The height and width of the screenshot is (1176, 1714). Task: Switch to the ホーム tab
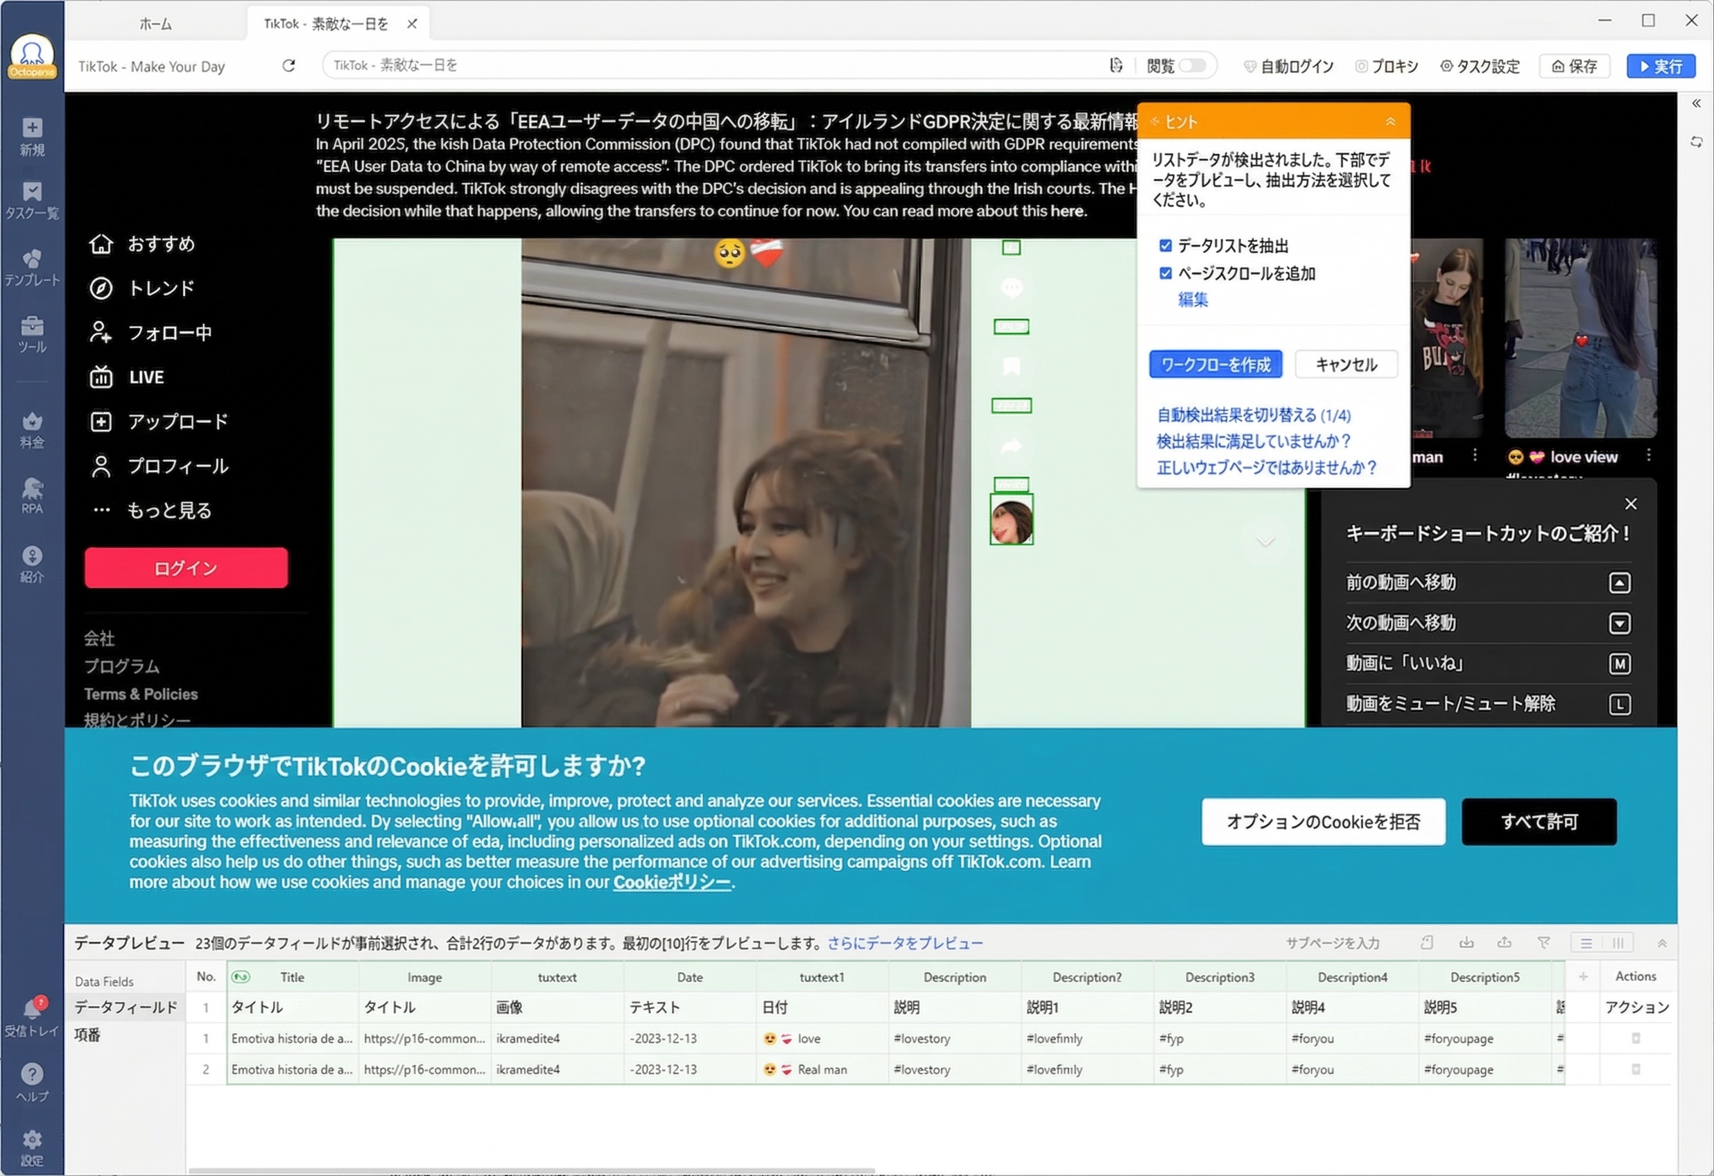pyautogui.click(x=155, y=23)
